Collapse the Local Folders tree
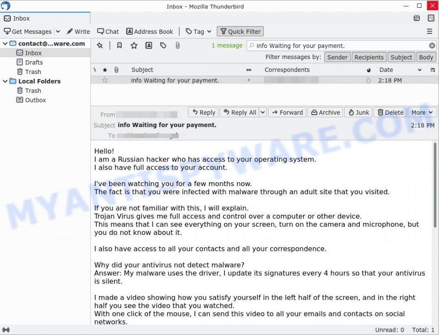This screenshot has height=335, width=439. click(5, 81)
